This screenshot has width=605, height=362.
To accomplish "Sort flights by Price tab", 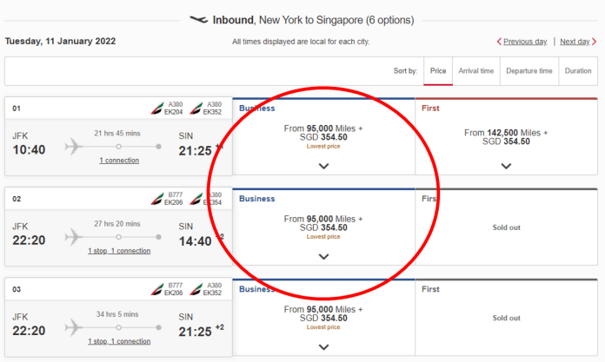I will click(438, 71).
